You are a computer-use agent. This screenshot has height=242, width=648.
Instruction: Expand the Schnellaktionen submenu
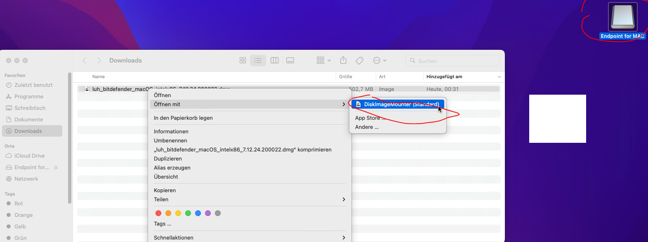tap(250, 237)
